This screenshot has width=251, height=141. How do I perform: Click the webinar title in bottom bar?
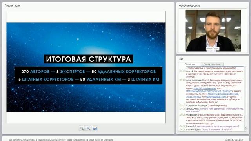click(x=61, y=140)
